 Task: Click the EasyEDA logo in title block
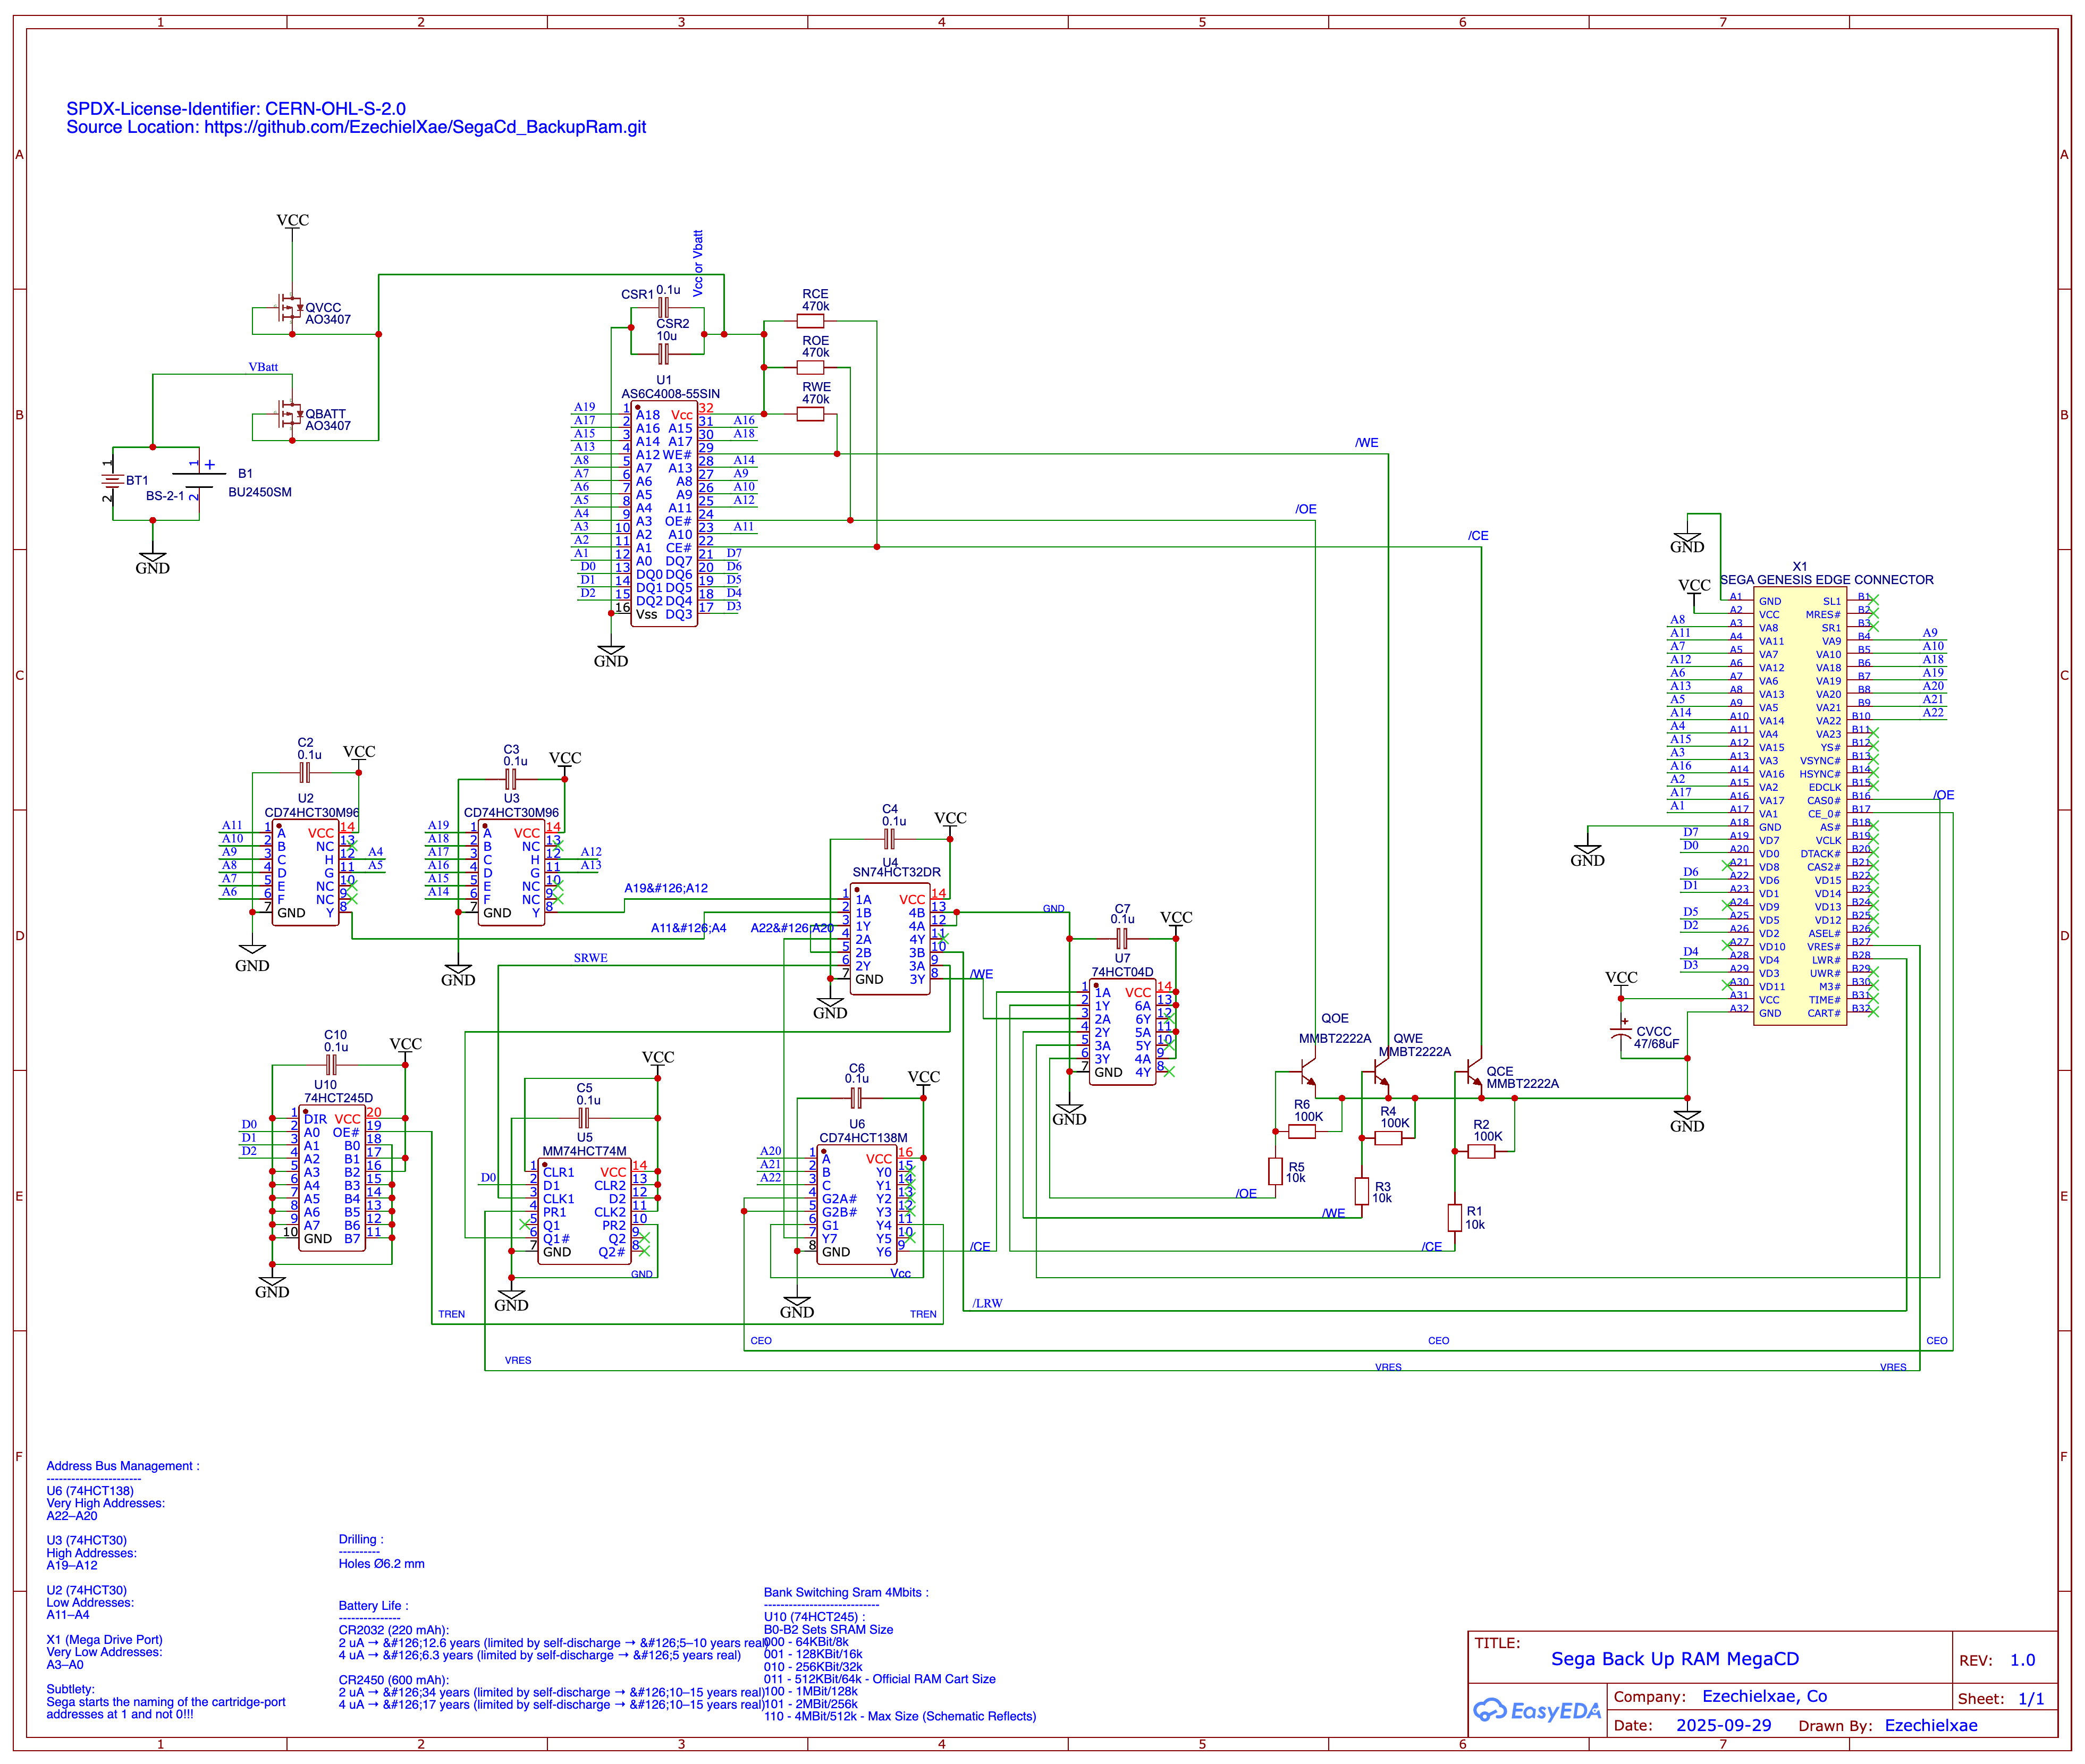[x=1537, y=1711]
